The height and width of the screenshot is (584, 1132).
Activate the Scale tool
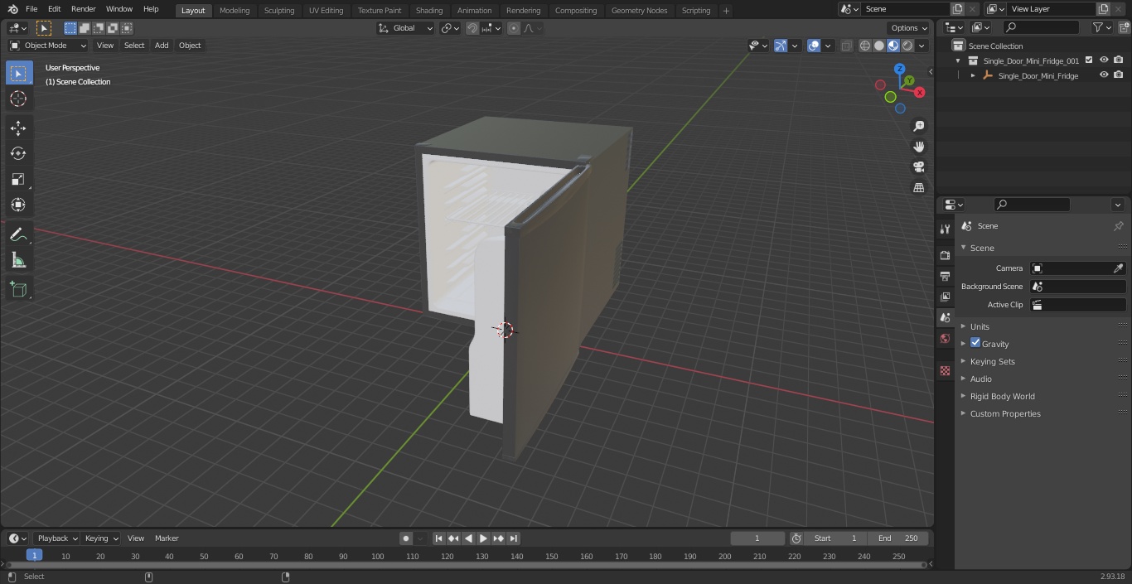[18, 179]
